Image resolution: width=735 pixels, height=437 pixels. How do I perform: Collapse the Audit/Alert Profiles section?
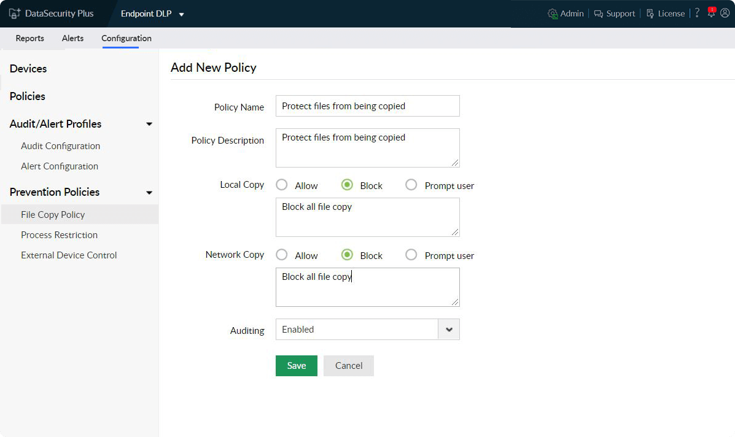[149, 124]
